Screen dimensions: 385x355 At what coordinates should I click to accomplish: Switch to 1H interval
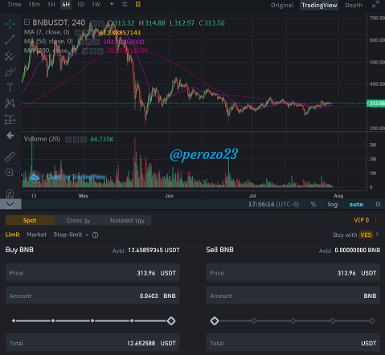pyautogui.click(x=51, y=5)
